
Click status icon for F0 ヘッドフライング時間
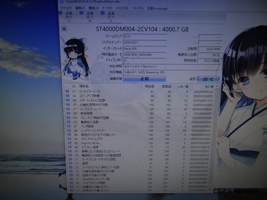pyautogui.click(x=71, y=183)
